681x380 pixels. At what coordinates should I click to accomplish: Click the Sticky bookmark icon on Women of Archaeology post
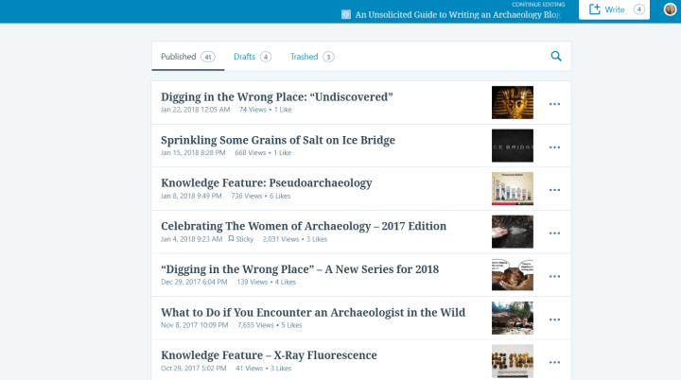click(231, 239)
